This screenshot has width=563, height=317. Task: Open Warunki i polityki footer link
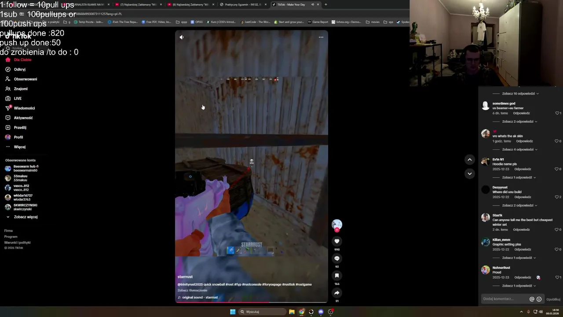(17, 243)
